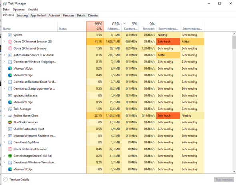This screenshot has width=236, height=185.
Task: Switch to the Details tab
Action: (81, 16)
